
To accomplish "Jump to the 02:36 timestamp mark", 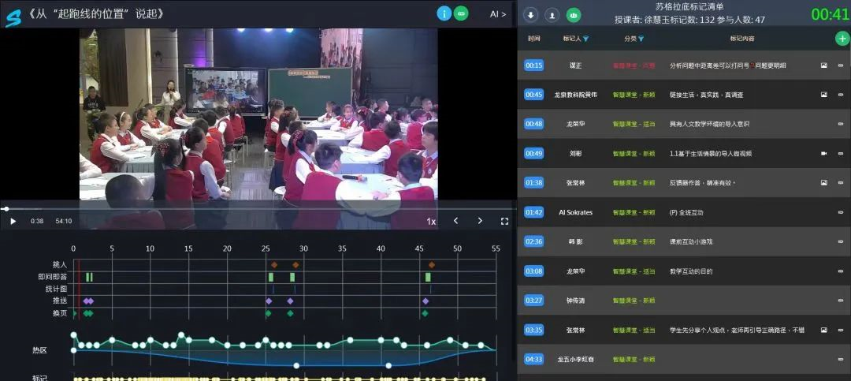I will pos(533,241).
